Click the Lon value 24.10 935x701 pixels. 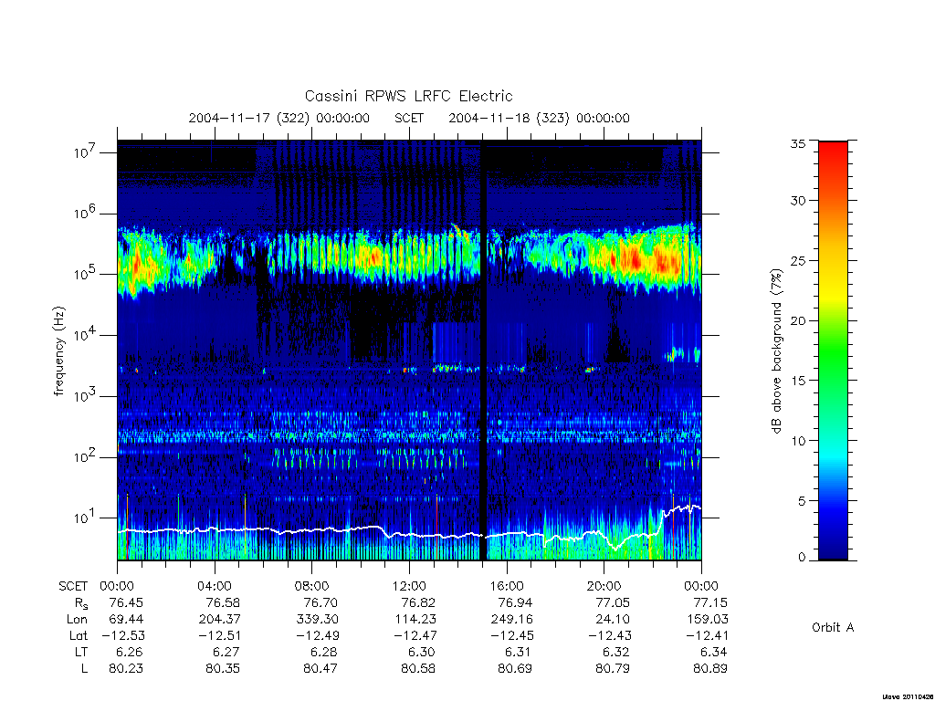(x=614, y=620)
